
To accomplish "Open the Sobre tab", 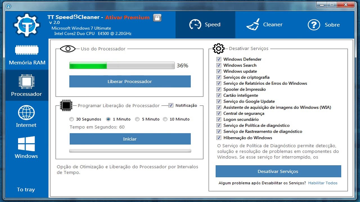I will click(x=324, y=25).
